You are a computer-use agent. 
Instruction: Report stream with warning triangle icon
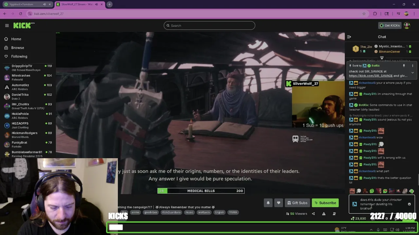coord(324,214)
